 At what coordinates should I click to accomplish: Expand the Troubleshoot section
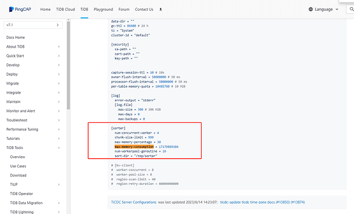[x=58, y=120]
